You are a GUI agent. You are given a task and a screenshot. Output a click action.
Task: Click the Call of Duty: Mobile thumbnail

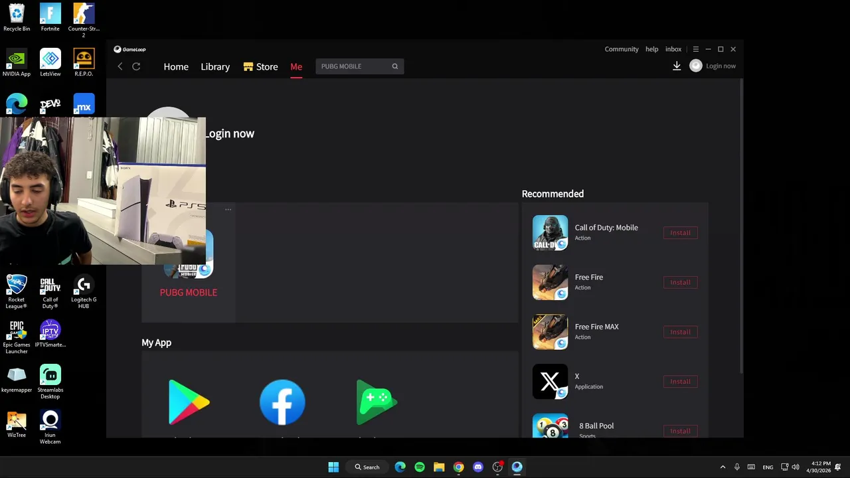tap(550, 233)
